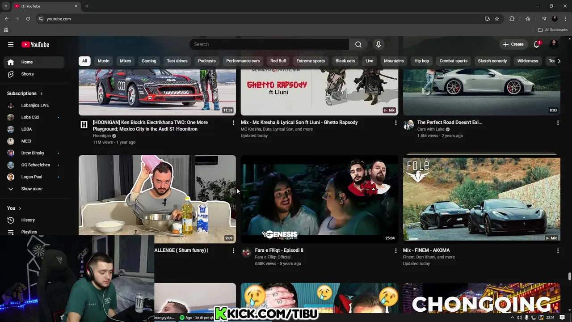Screen dimensions: 572x322
Task: Open the notifications bell
Action: [537, 44]
